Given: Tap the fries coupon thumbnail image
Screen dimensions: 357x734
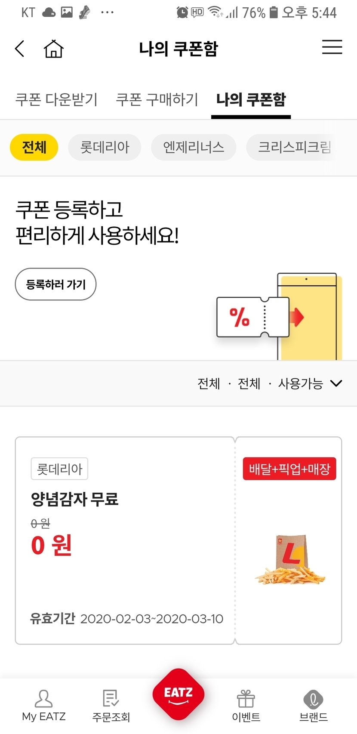Looking at the screenshot, I should click(289, 559).
